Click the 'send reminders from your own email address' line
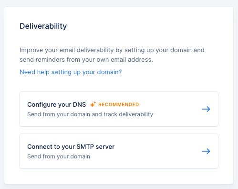 pyautogui.click(x=86, y=60)
